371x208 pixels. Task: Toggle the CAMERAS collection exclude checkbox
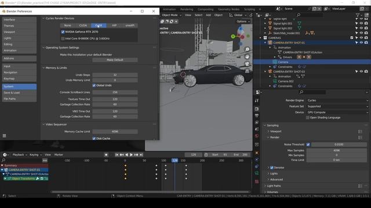352,38
